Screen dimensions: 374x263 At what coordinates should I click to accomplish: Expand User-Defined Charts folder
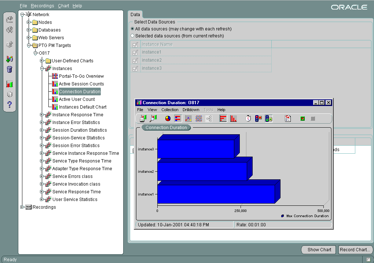click(x=42, y=61)
